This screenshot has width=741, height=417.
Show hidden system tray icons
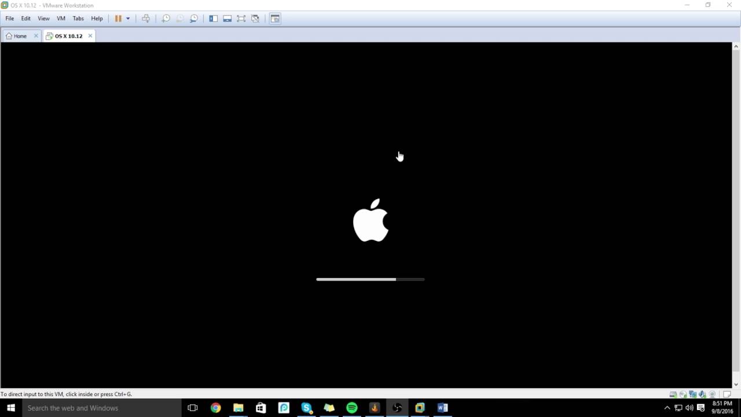coord(667,408)
